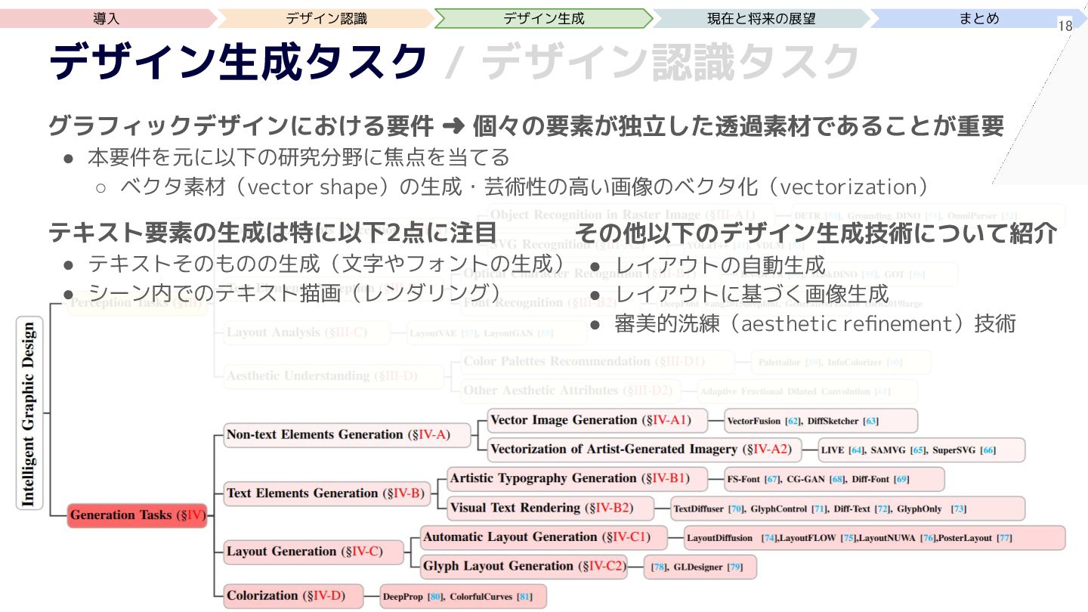Viewport: 1088px width, 612px height.
Task: Click the Visual Text Rendering (§IV-B2) node
Action: click(x=551, y=508)
